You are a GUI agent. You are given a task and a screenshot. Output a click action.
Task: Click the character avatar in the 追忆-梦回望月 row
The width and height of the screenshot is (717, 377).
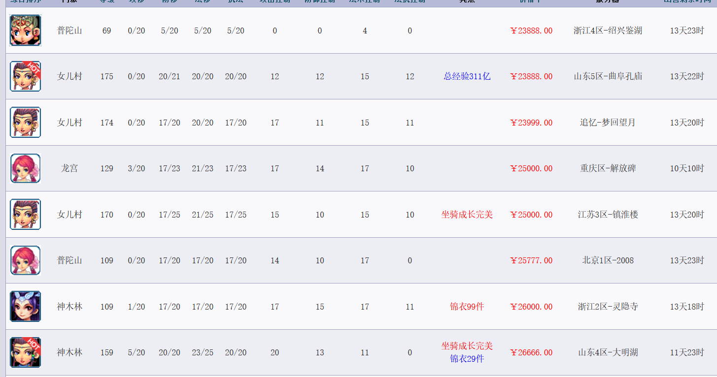(26, 123)
